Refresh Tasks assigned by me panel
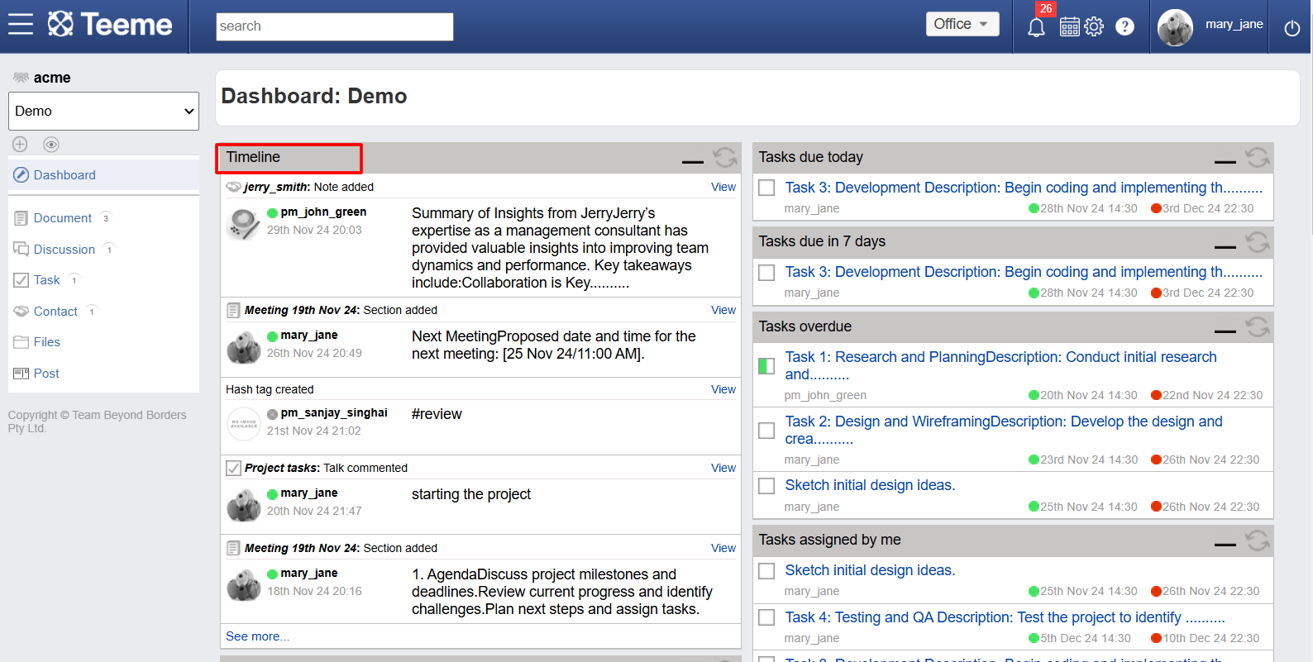 pyautogui.click(x=1258, y=541)
